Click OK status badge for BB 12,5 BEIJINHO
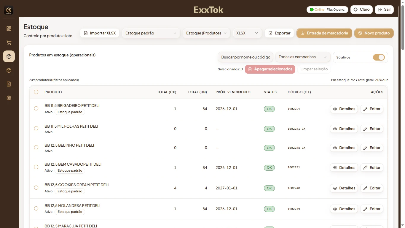 click(x=269, y=148)
